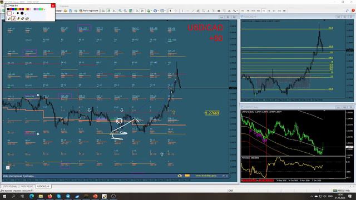Switch timeframe to D1
356x200 pixels.
point(274,11)
